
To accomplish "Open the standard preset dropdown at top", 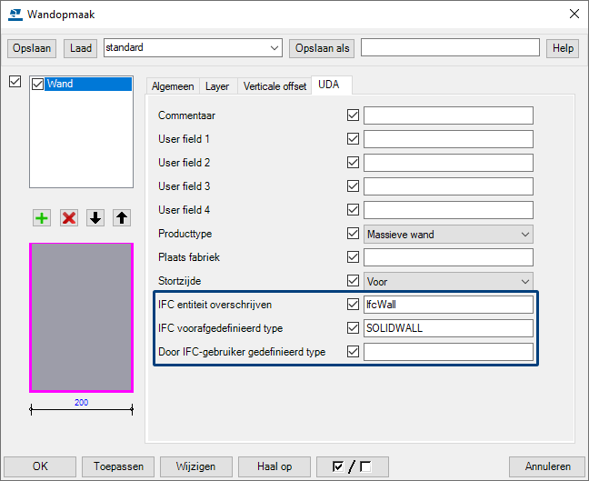I will coord(193,47).
